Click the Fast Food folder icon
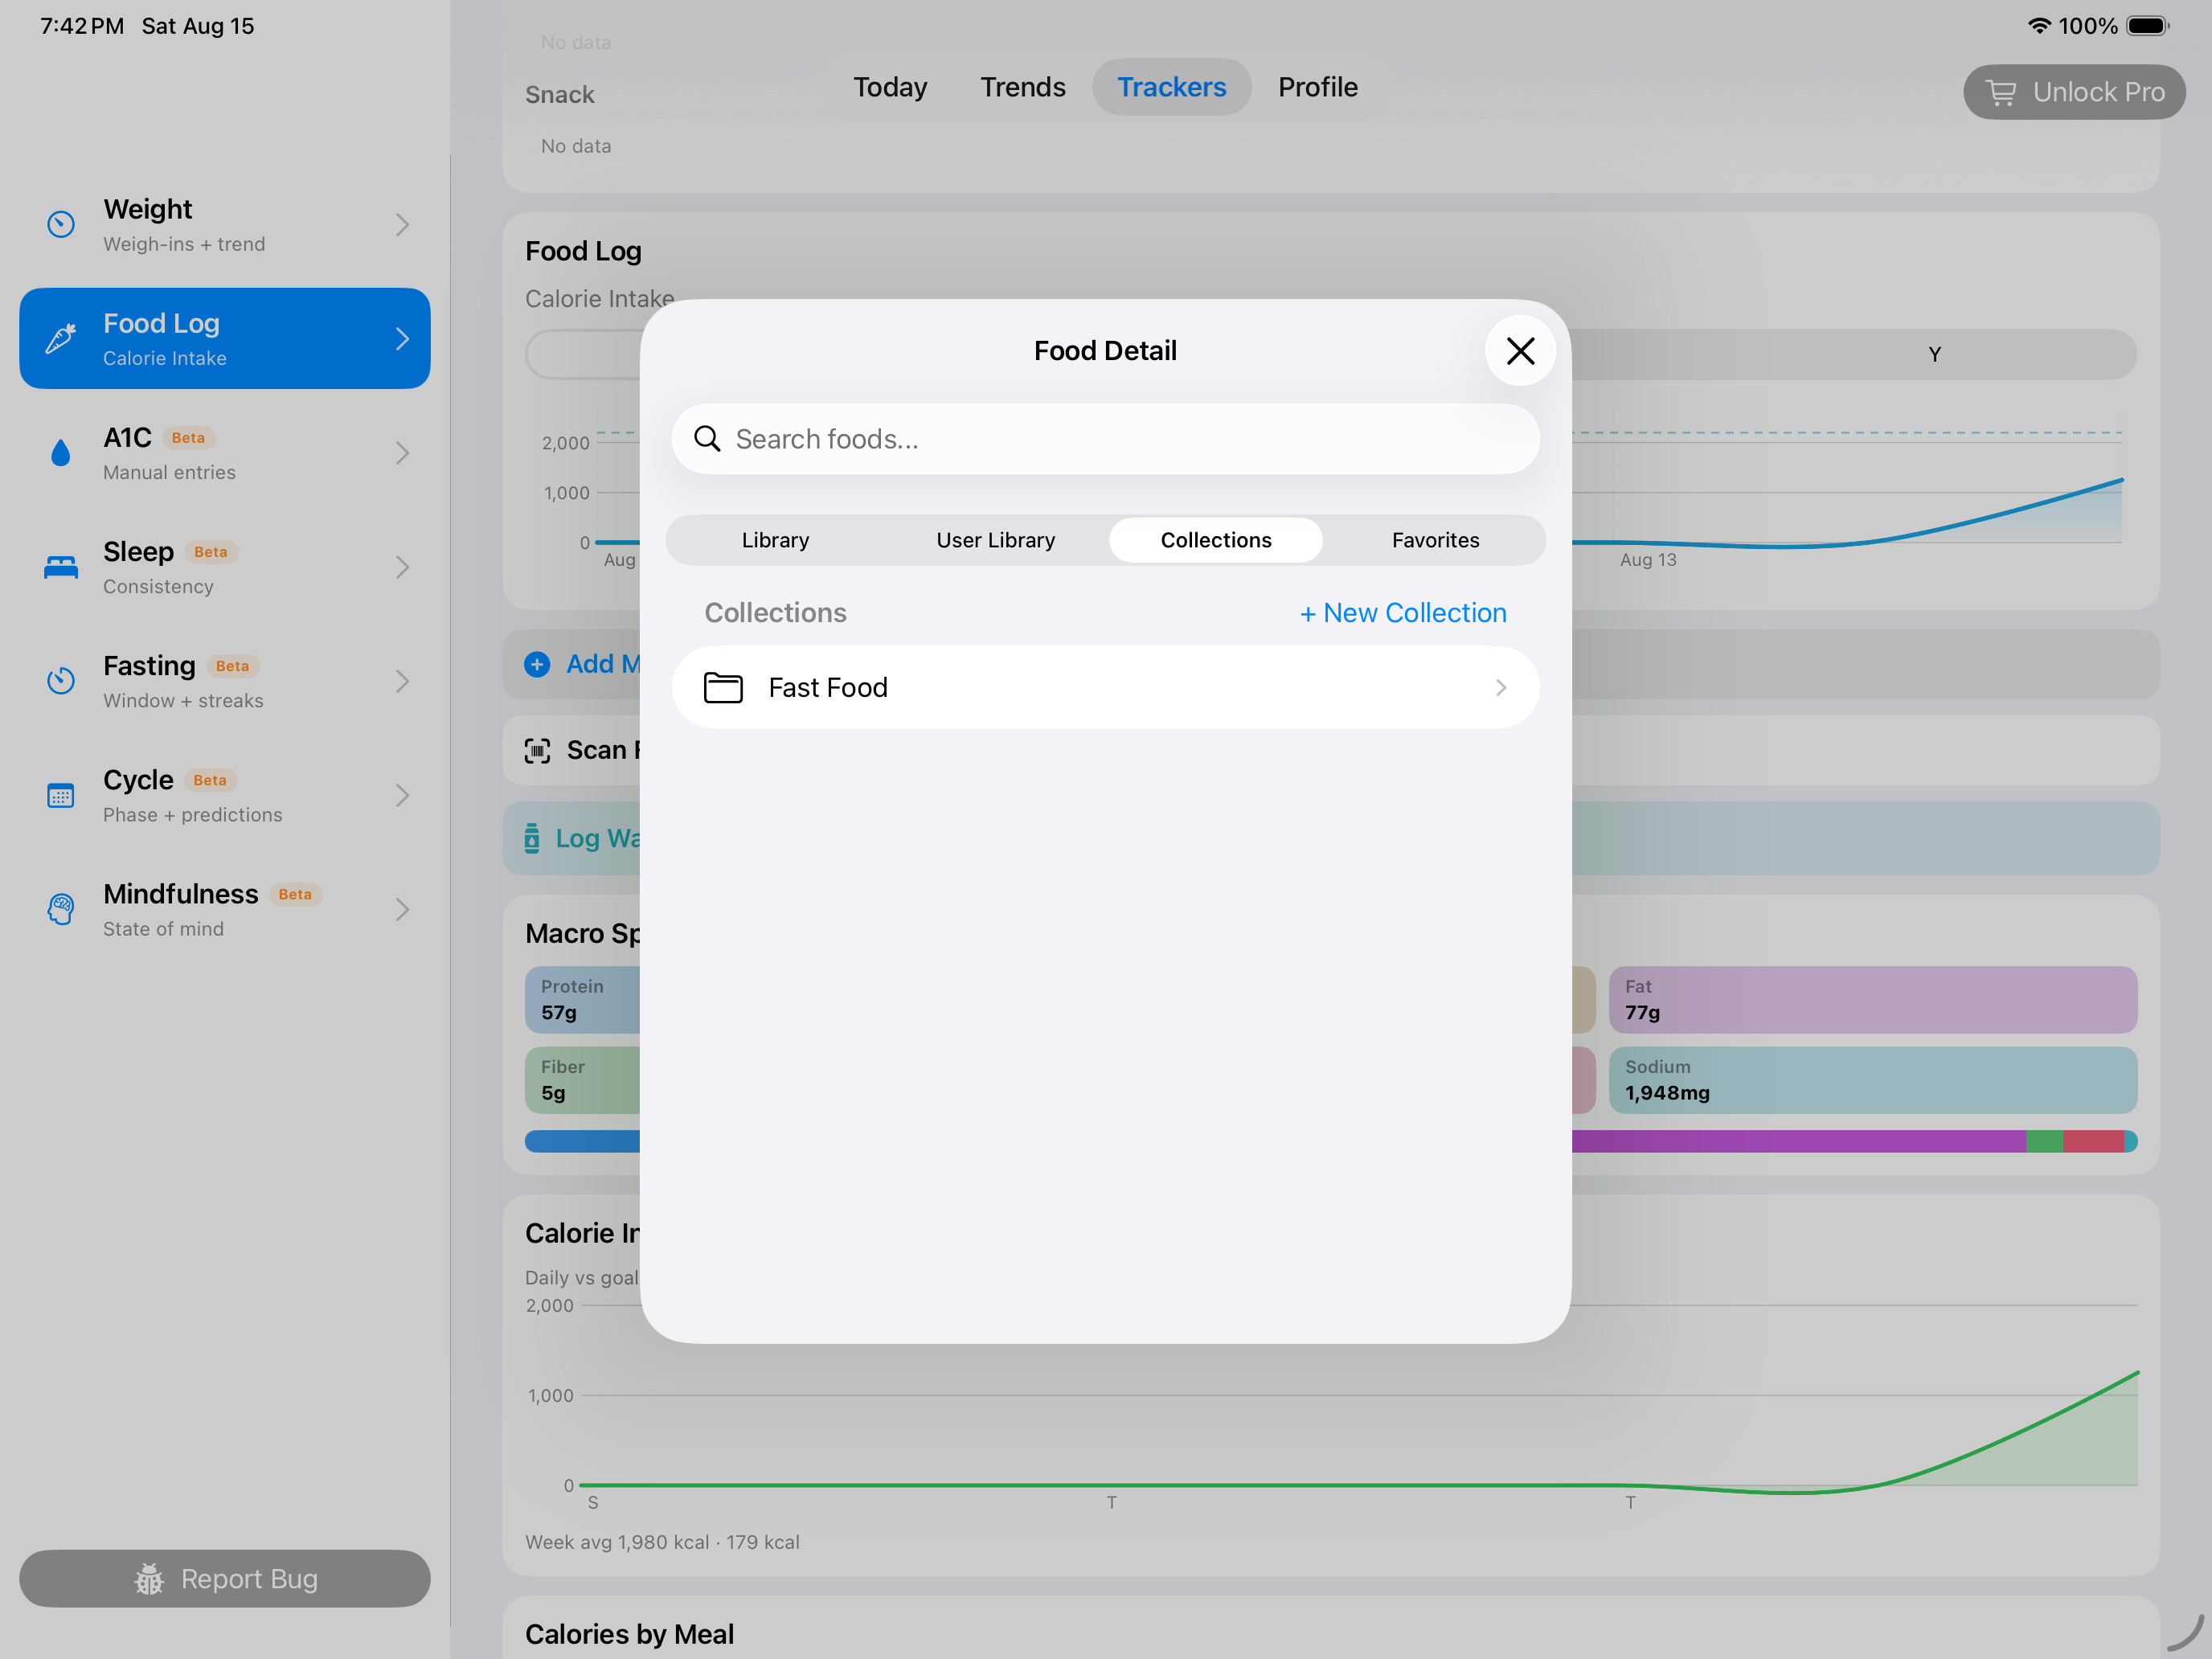This screenshot has width=2212, height=1659. (x=723, y=688)
